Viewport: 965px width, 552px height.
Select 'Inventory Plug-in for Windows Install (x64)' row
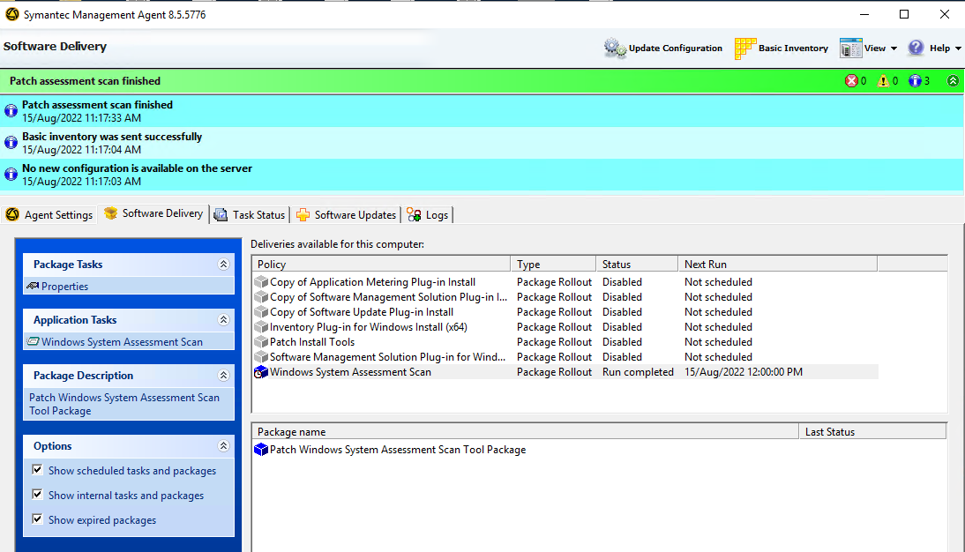(x=565, y=327)
